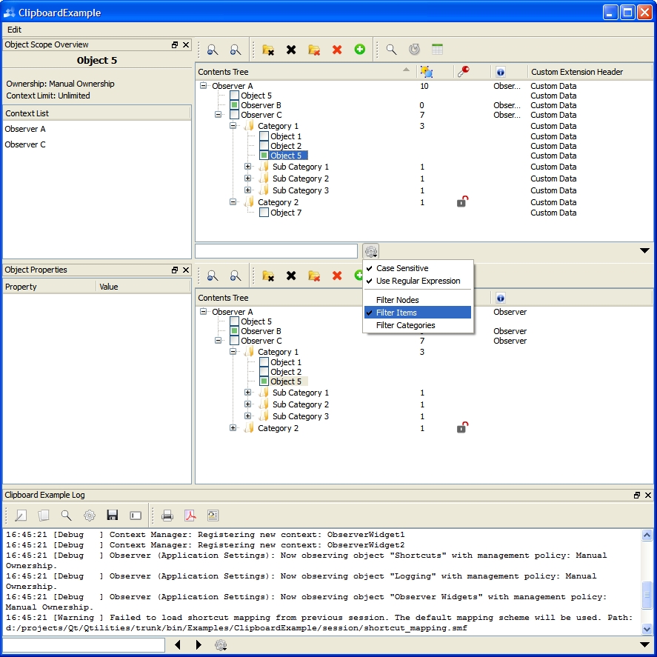
Task: Click the save icon in the log toolbar
Action: point(113,516)
